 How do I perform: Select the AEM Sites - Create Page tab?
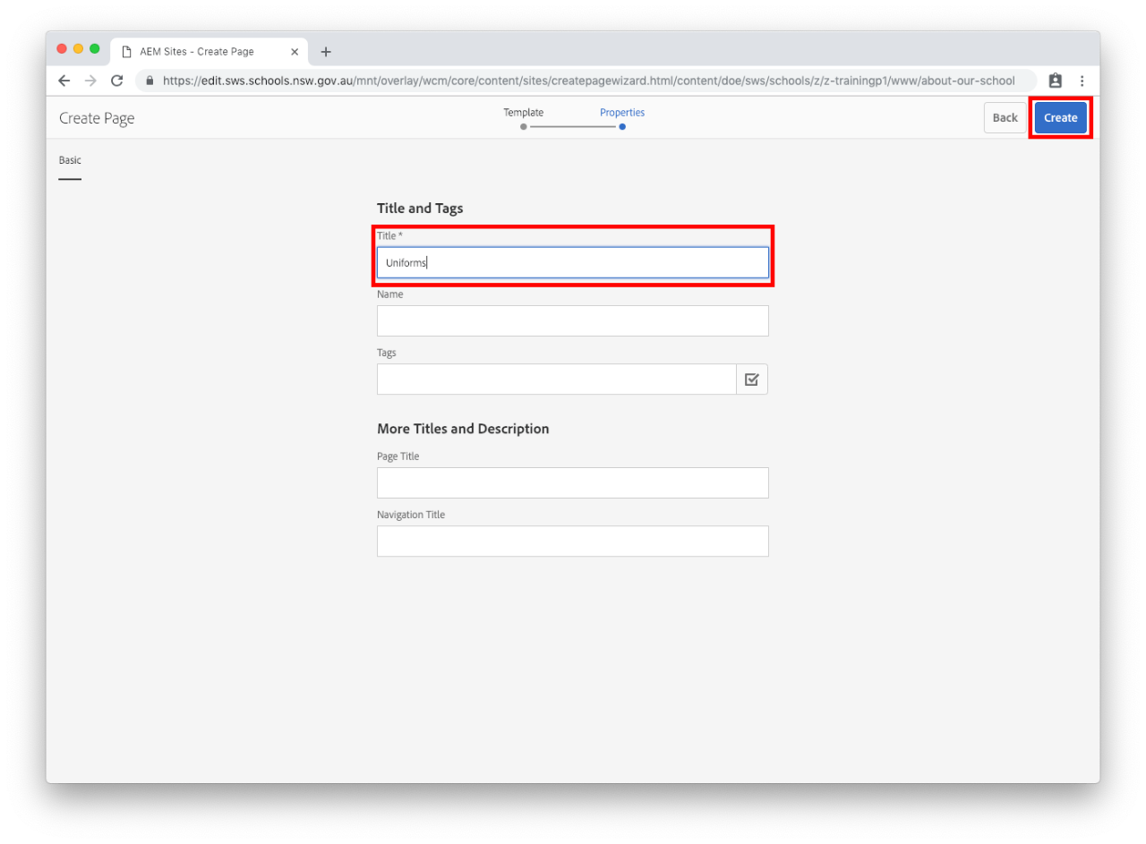tap(210, 52)
